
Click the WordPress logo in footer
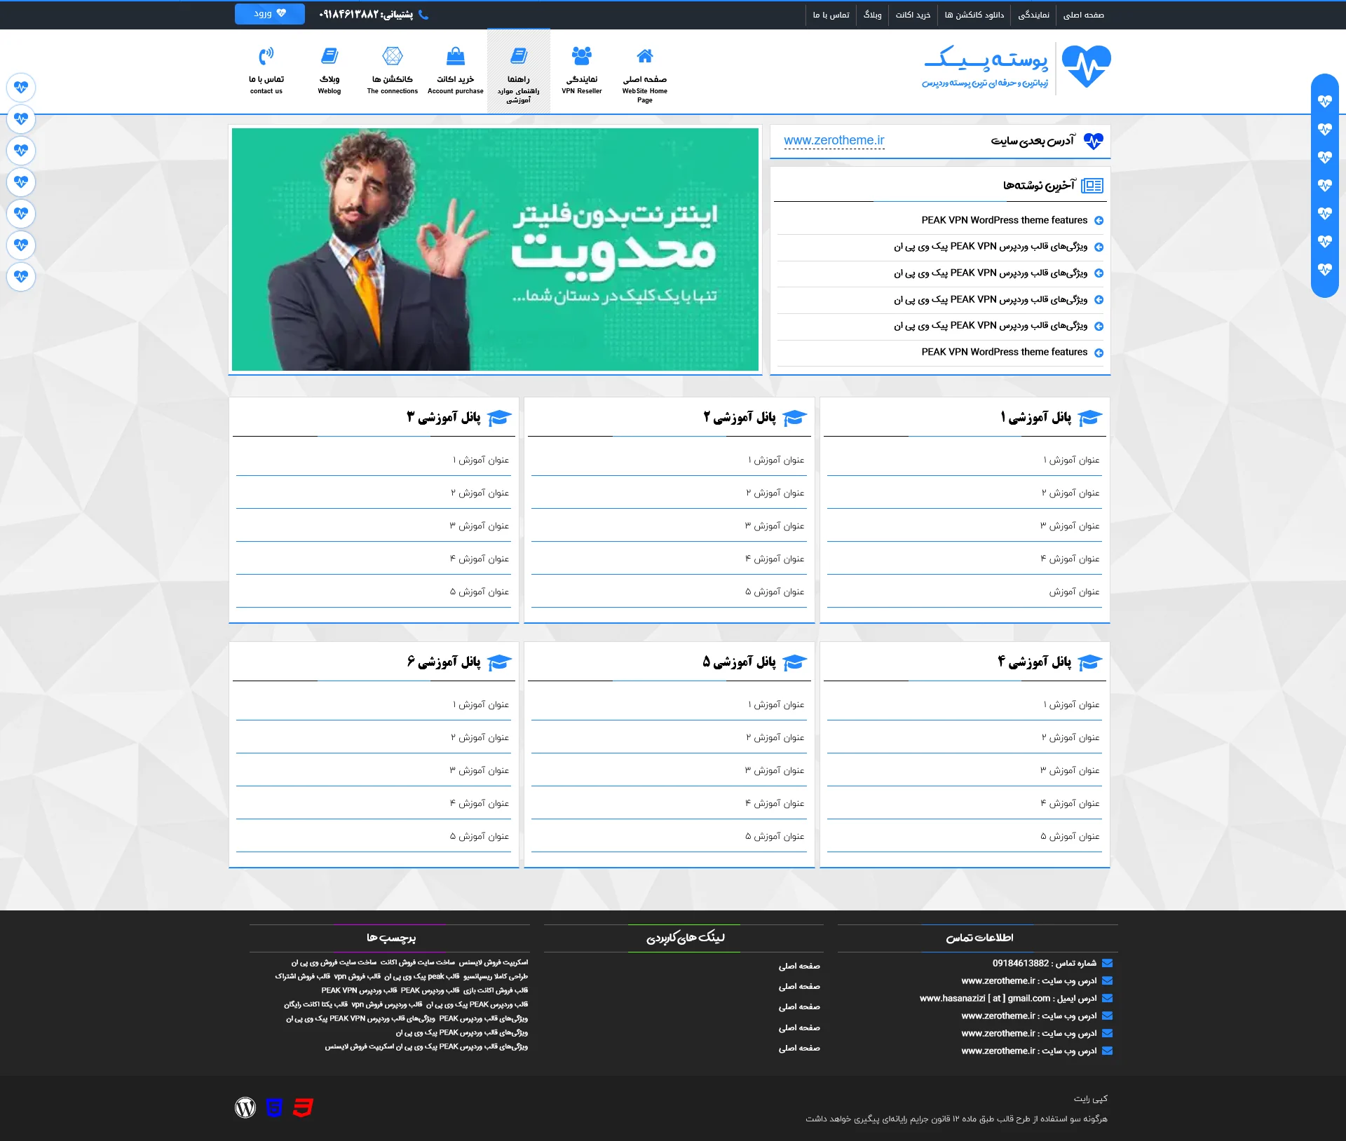pos(245,1107)
